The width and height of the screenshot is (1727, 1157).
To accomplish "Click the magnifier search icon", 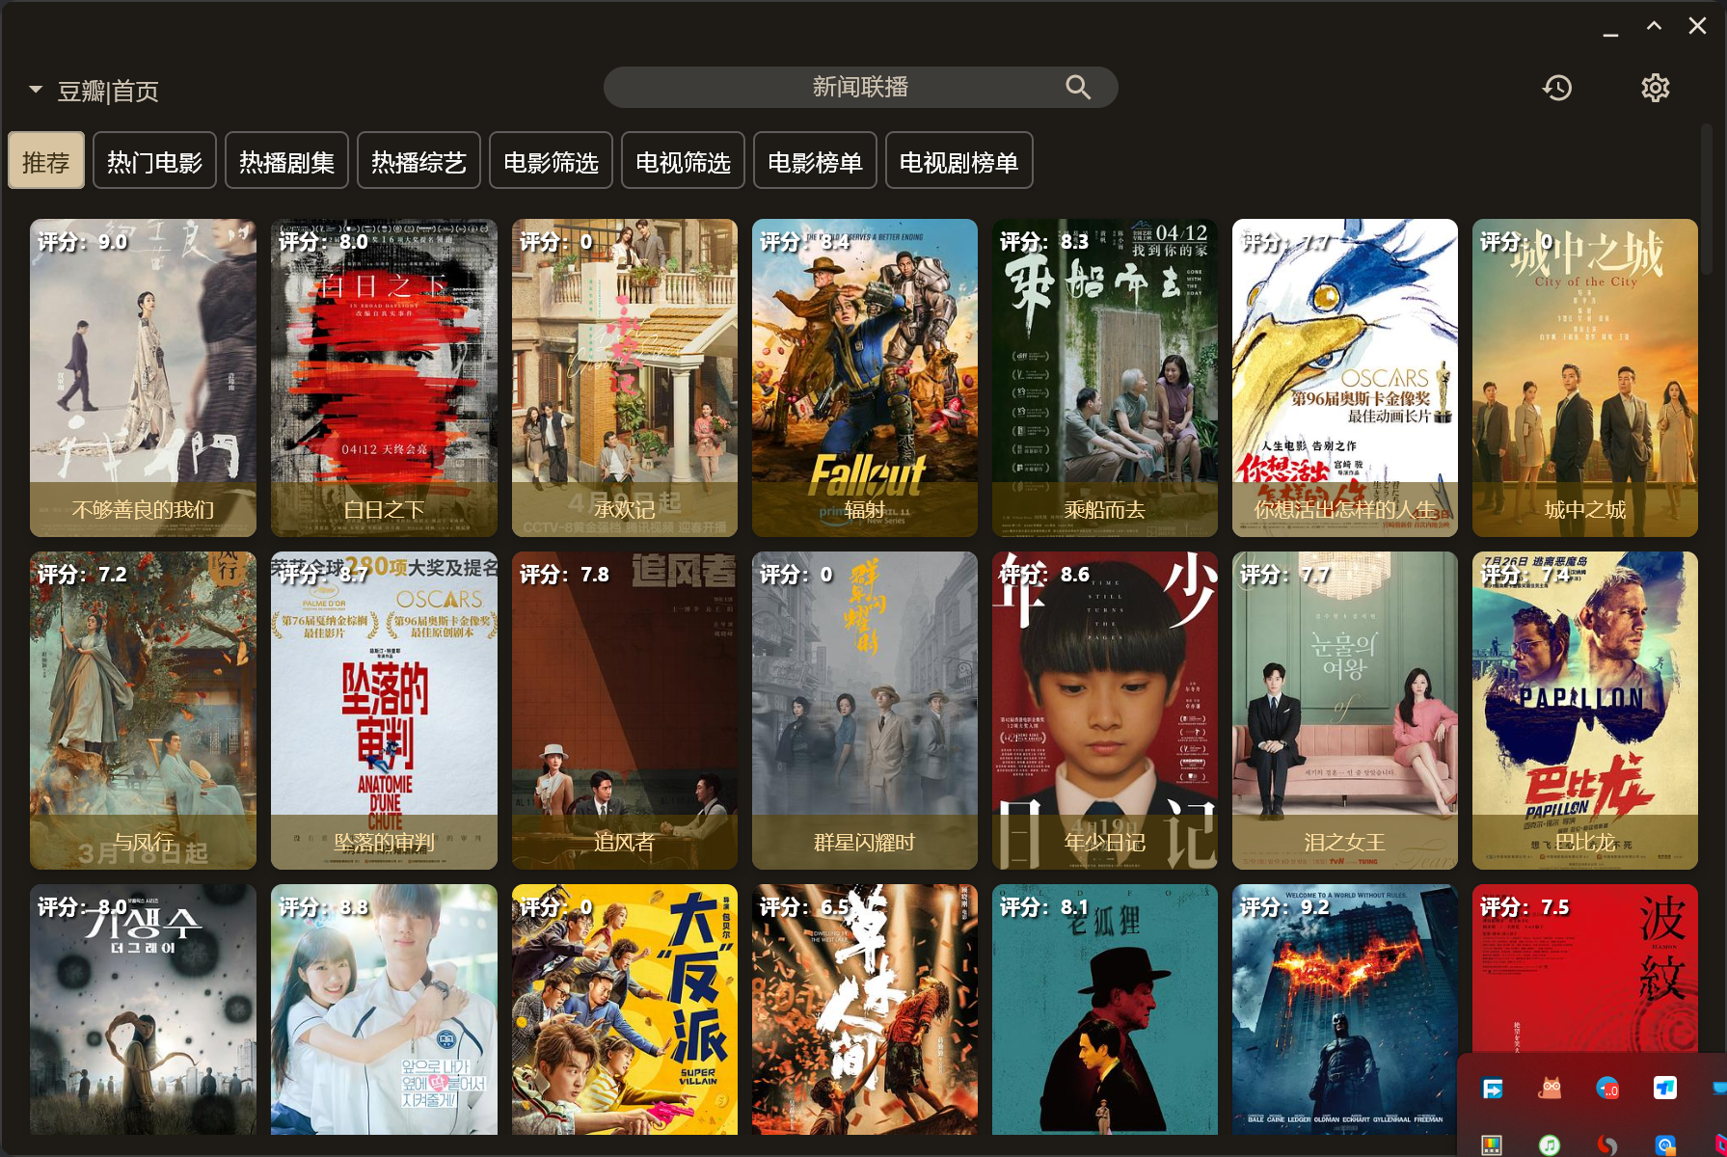I will [1078, 88].
